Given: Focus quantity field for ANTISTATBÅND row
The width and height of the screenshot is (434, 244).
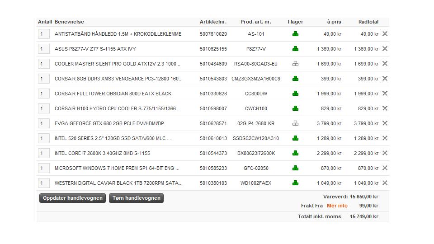Looking at the screenshot, I should point(44,34).
